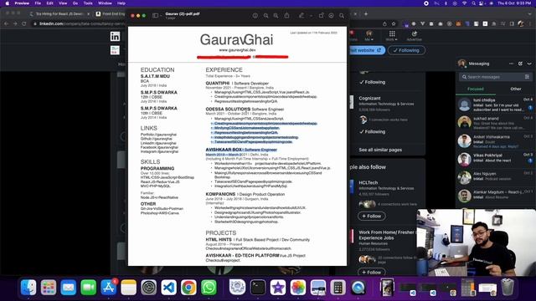Open the LinkedIn 'Work' apps dropdown
This screenshot has width=536, height=301.
click(392, 36)
